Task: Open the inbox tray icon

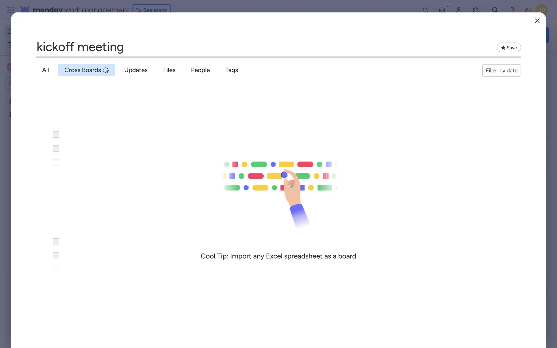Action: pyautogui.click(x=442, y=10)
